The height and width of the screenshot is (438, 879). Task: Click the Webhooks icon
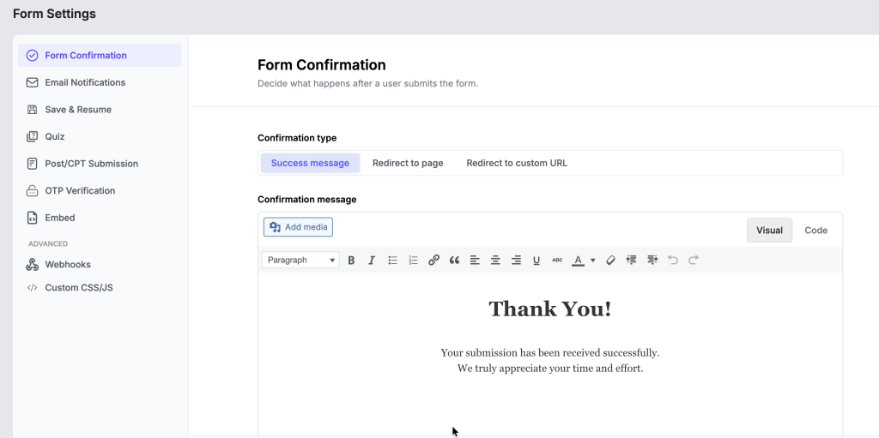32,264
